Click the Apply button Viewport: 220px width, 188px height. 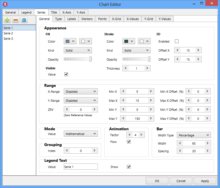coord(205,181)
